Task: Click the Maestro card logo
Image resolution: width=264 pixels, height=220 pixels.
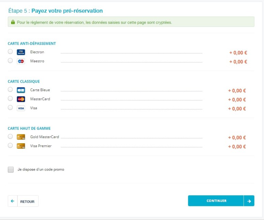Action: (x=21, y=61)
